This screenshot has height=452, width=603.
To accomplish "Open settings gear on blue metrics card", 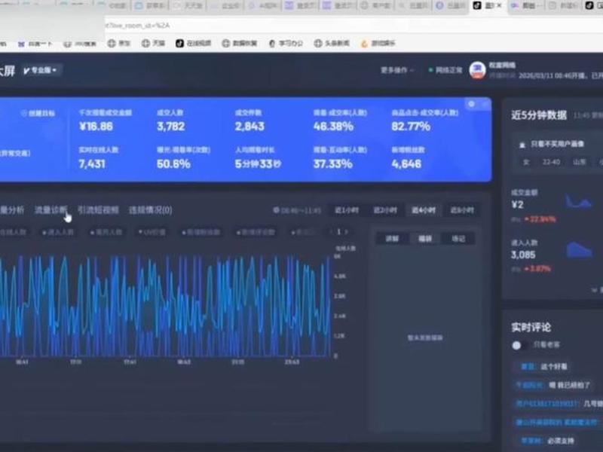I will coord(472,104).
